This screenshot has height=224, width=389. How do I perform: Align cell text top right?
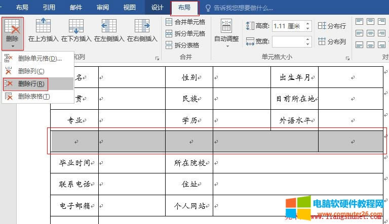tap(381, 22)
